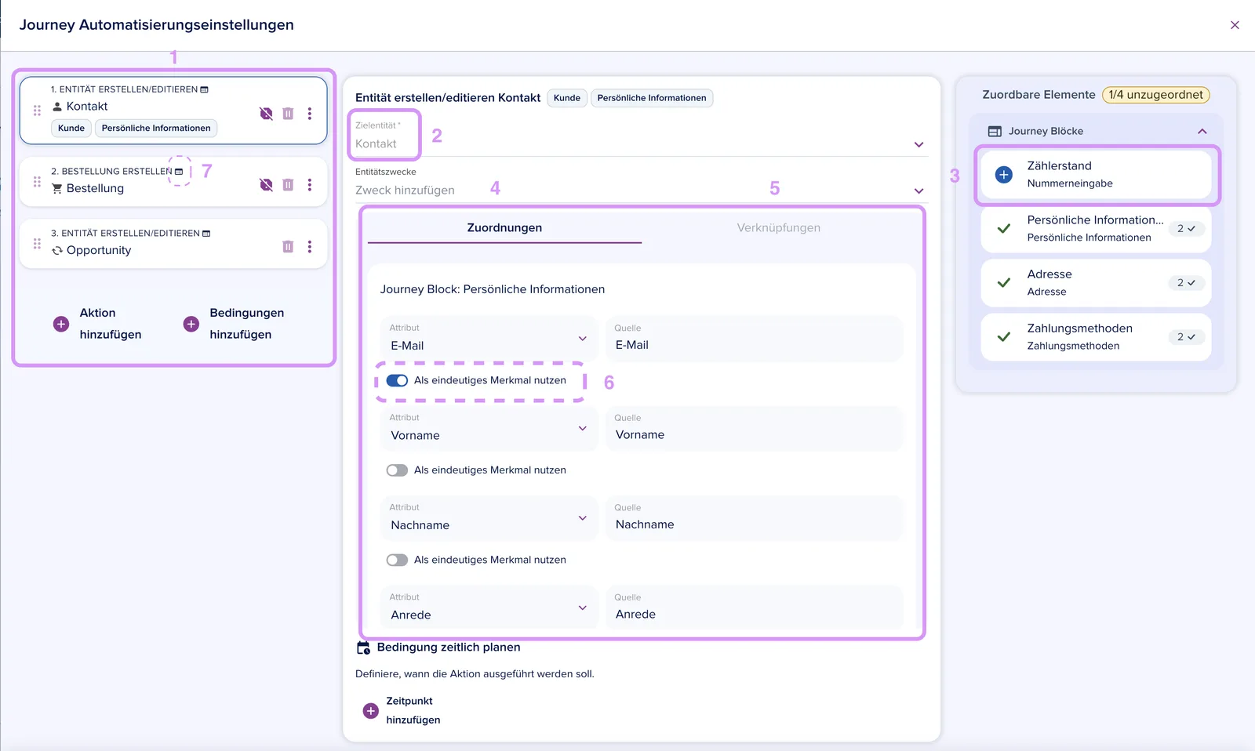Image resolution: width=1255 pixels, height=751 pixels.
Task: Click checkmark icon of Persönliche Informationen block
Action: 1004,229
